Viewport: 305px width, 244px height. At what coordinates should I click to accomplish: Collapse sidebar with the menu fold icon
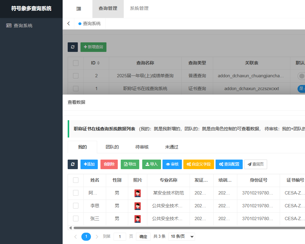click(x=79, y=9)
